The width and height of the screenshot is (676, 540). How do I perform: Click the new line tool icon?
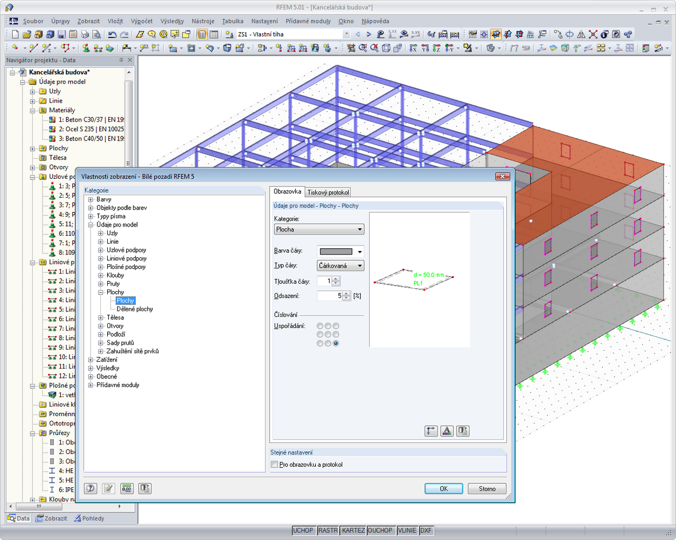[x=34, y=48]
